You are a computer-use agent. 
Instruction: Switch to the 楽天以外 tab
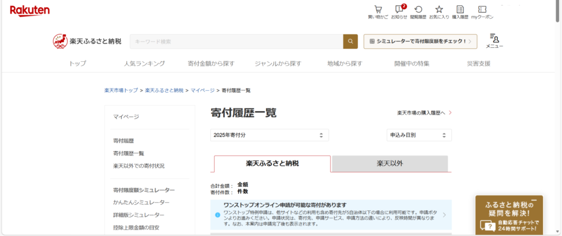click(390, 164)
